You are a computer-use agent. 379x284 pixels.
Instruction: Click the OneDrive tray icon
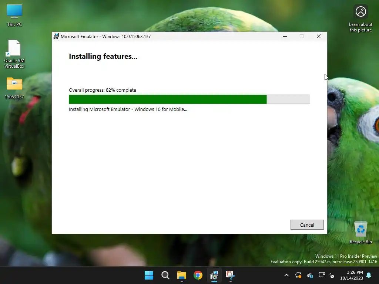pyautogui.click(x=310, y=275)
